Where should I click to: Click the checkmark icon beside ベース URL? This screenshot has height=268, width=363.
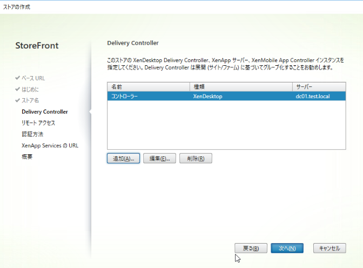(17, 78)
